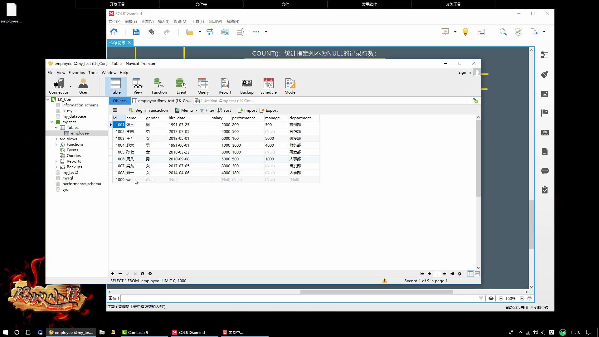Click Begin Transaction button

point(149,110)
